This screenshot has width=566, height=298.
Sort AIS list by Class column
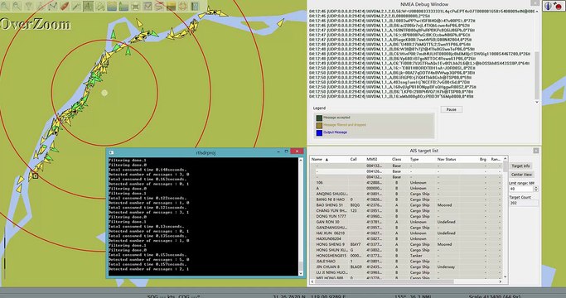point(396,159)
